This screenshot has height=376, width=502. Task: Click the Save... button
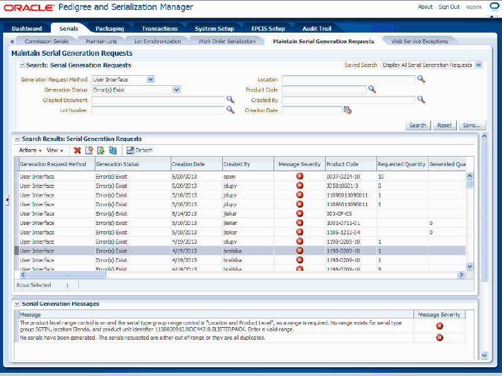coord(472,125)
